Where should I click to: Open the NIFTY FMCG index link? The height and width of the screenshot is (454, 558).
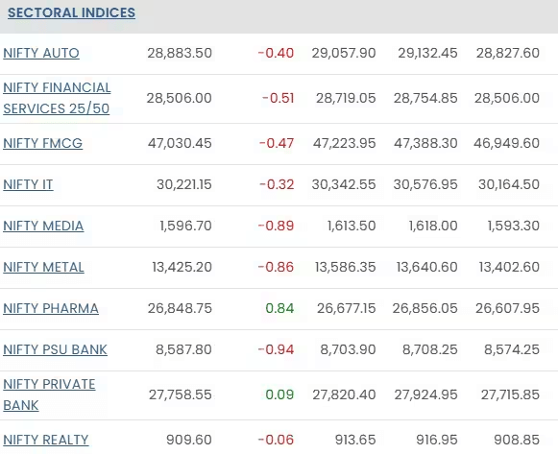[42, 143]
